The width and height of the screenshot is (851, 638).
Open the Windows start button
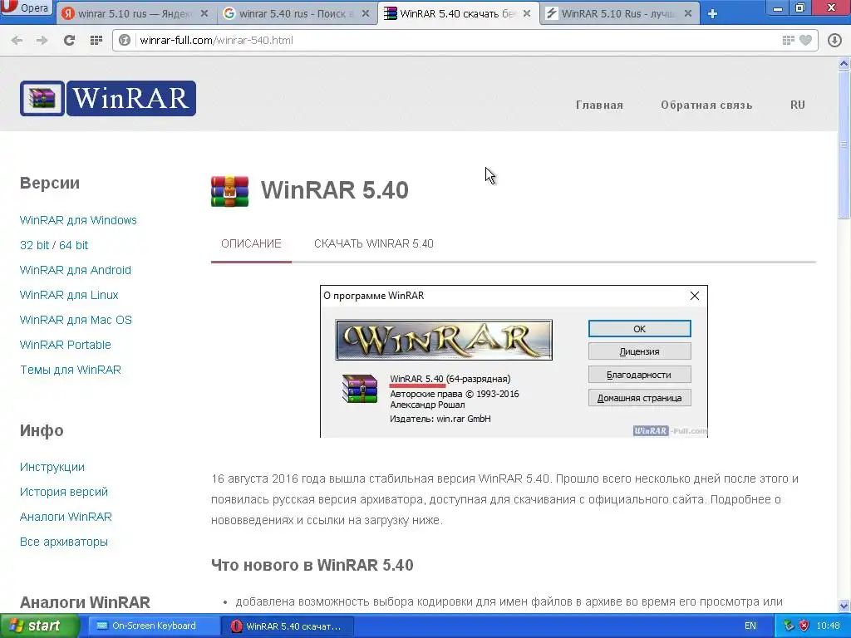coord(40,626)
